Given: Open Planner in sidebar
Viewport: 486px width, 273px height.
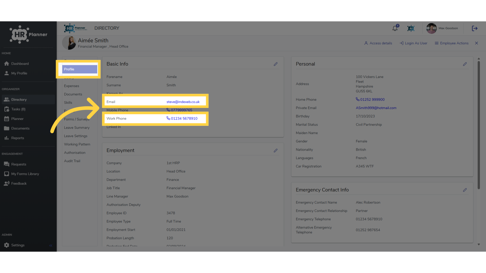Looking at the screenshot, I should click(x=28, y=119).
